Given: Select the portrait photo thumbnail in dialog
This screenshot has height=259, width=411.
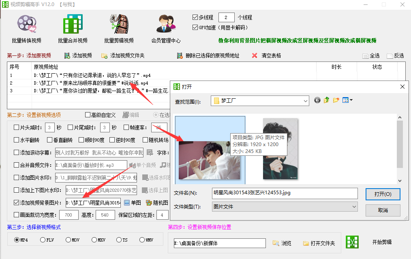Looking at the screenshot, I should [280, 149].
